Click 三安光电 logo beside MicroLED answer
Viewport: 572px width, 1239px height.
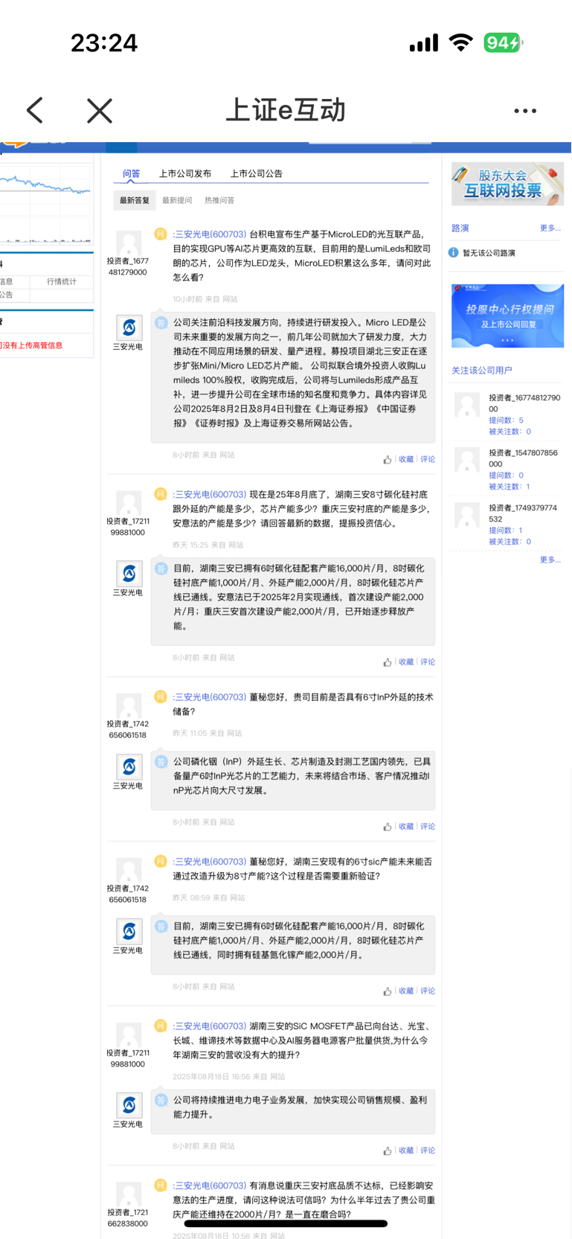[x=129, y=327]
